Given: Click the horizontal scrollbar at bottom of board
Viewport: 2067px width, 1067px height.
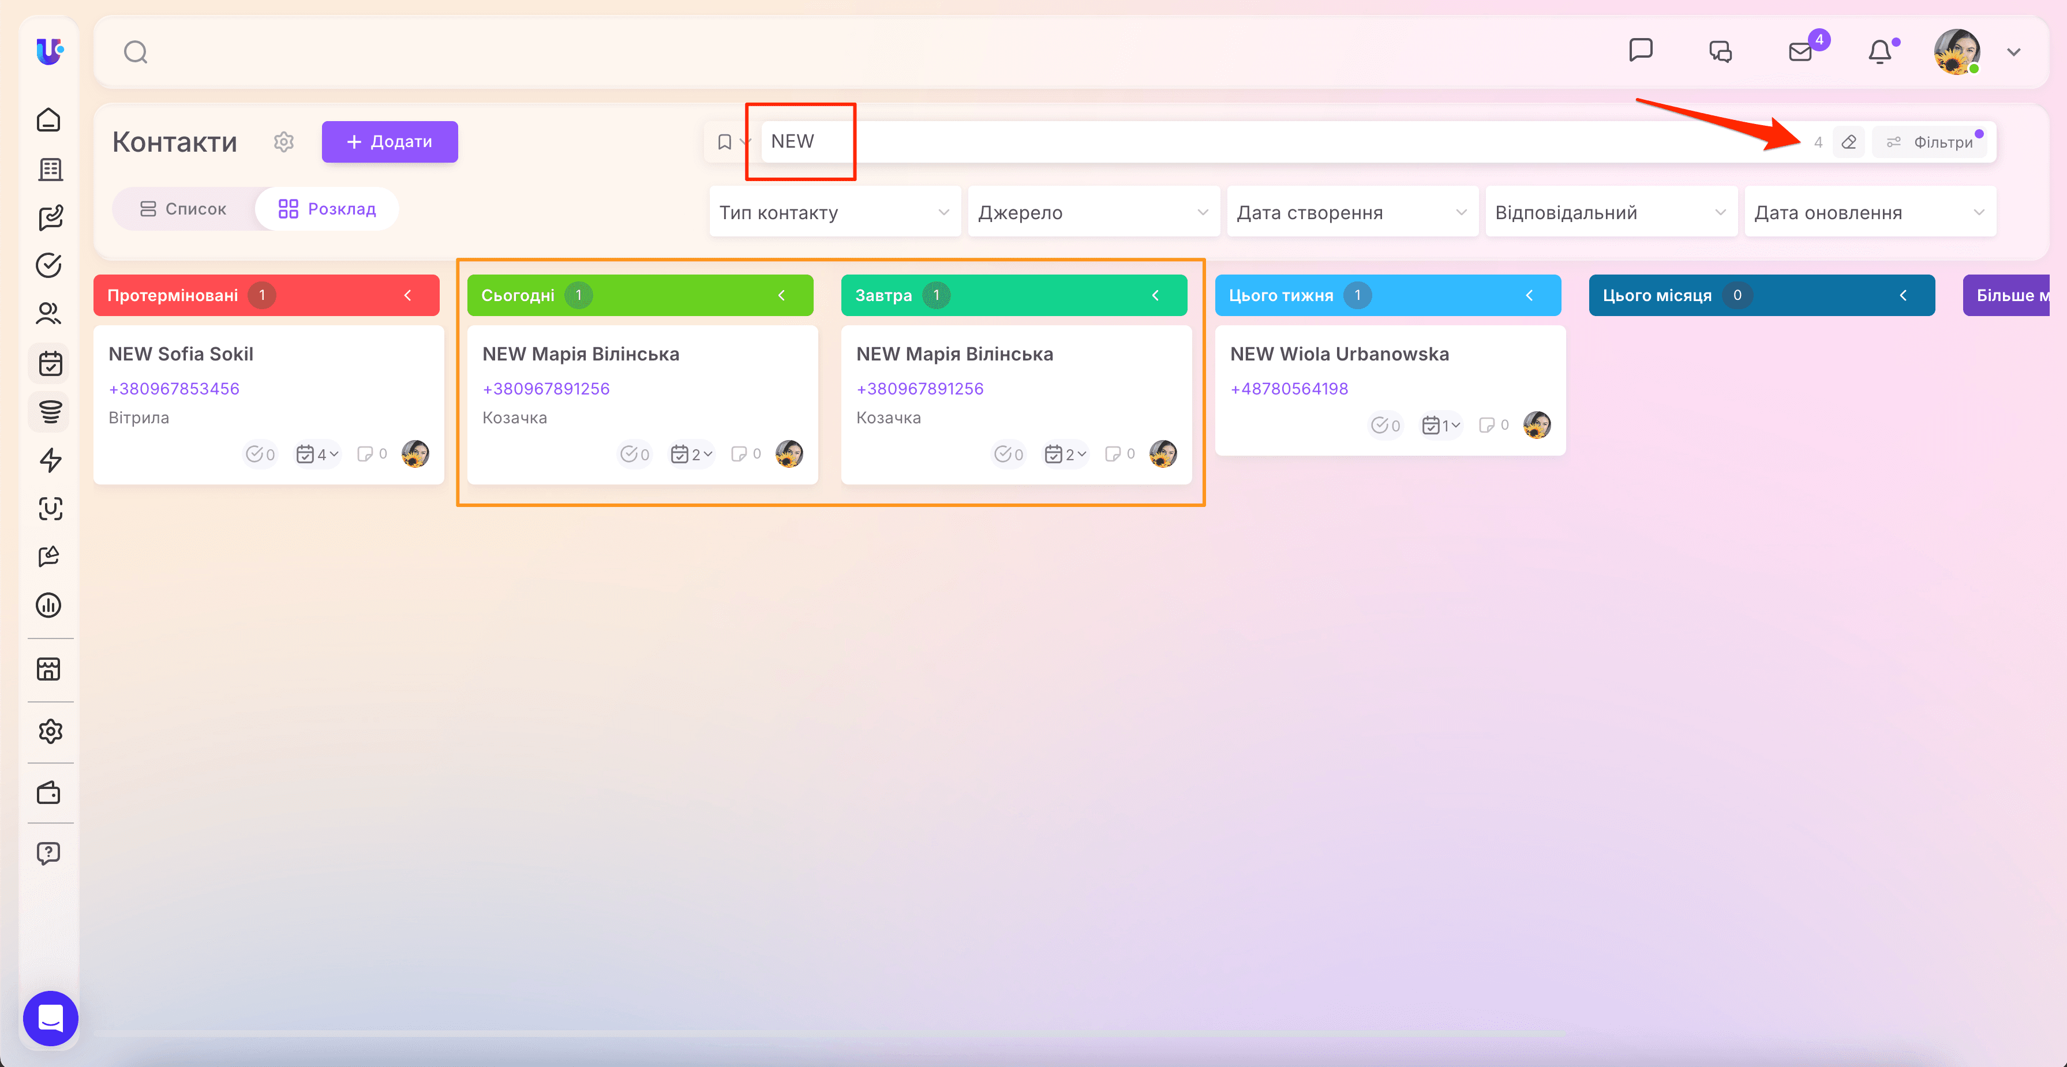Looking at the screenshot, I should point(829,1034).
